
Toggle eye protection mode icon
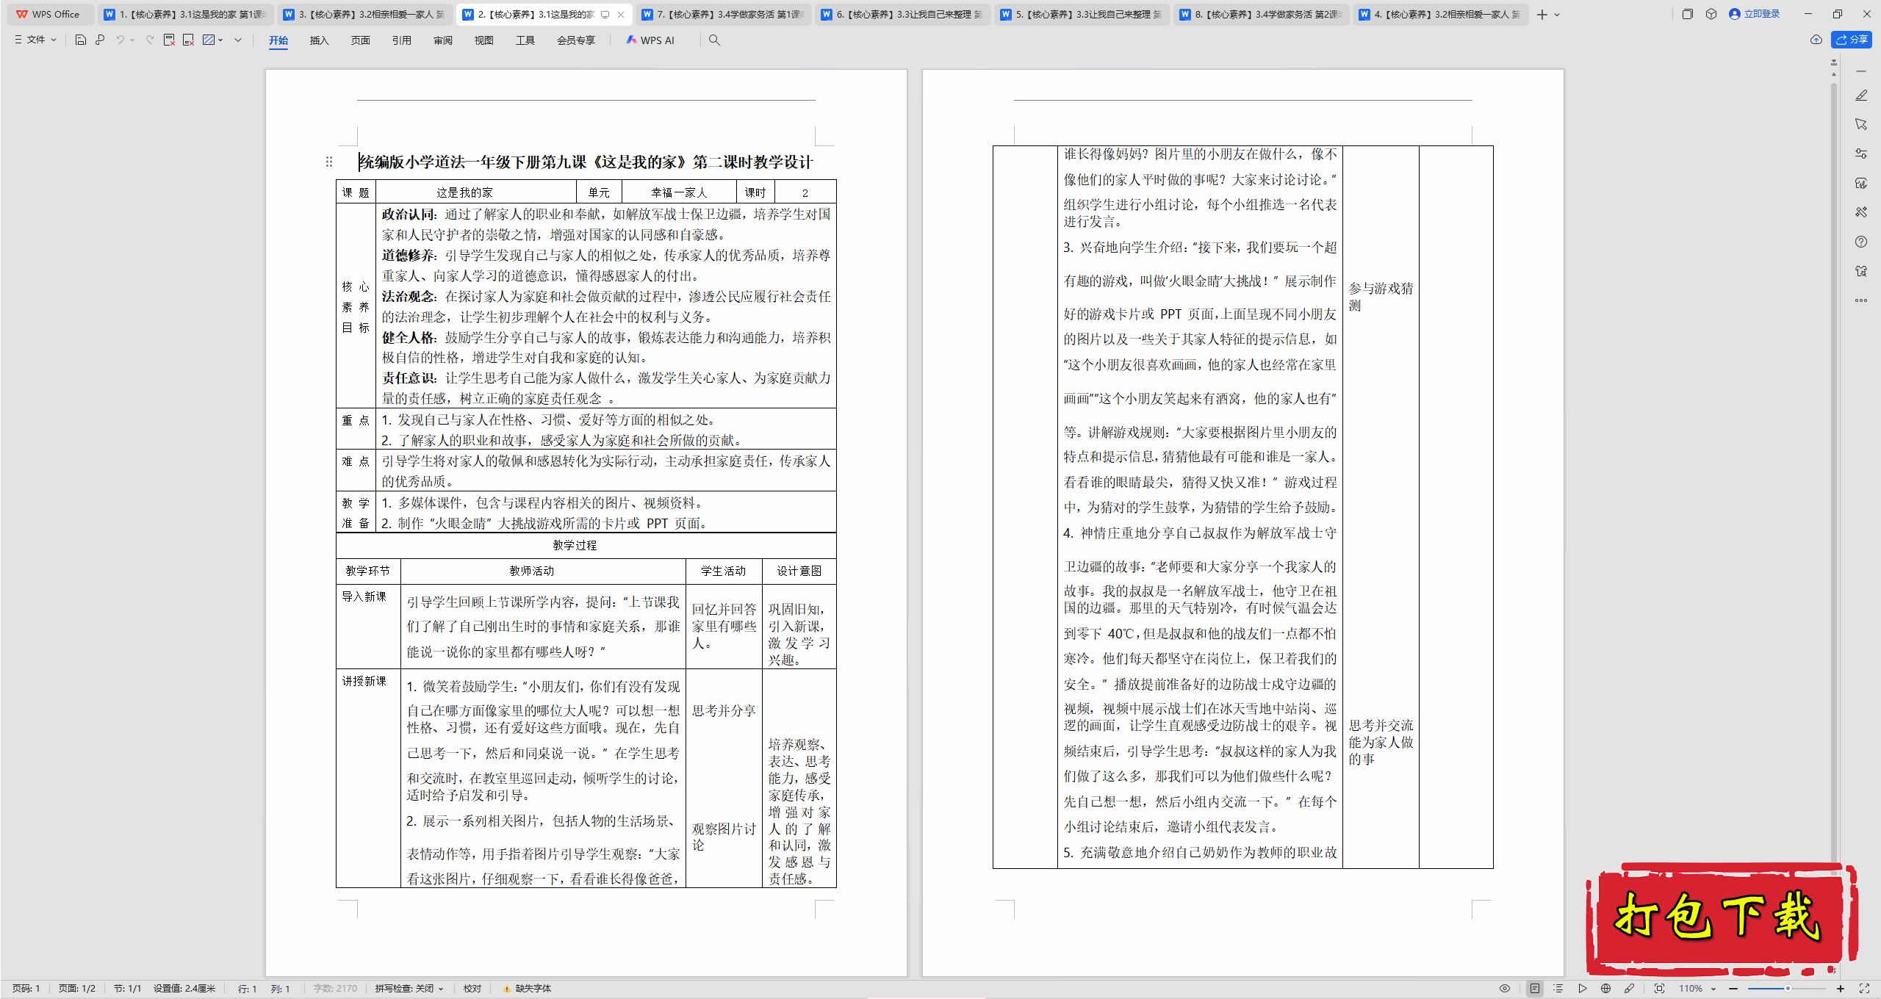[1505, 988]
